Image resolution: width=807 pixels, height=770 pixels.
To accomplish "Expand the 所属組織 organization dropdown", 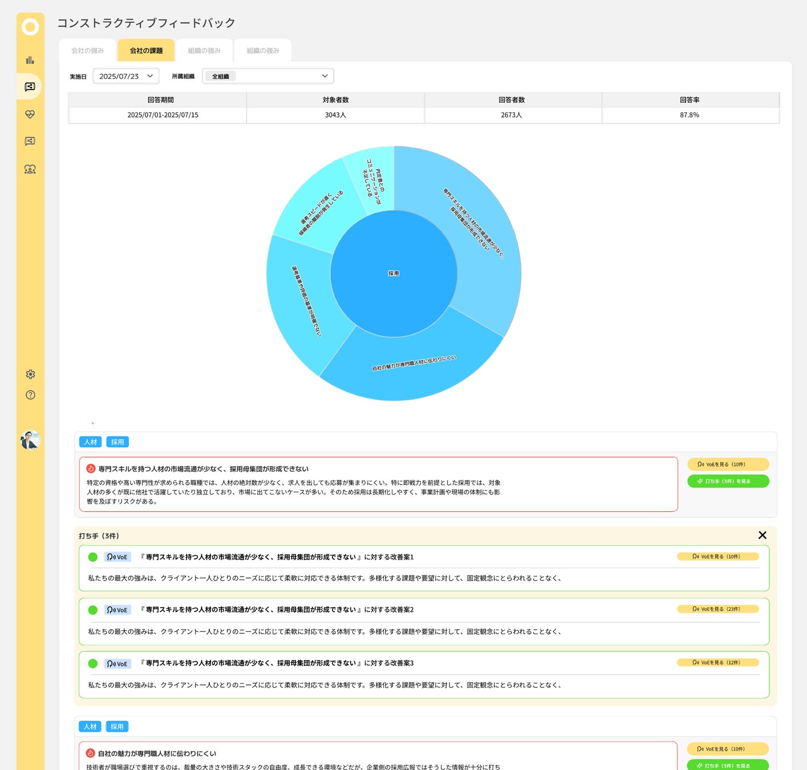I will click(267, 76).
